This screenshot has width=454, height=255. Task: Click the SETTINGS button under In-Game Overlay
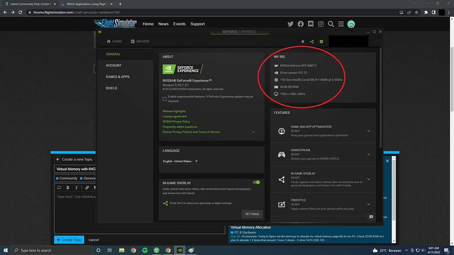(252, 214)
